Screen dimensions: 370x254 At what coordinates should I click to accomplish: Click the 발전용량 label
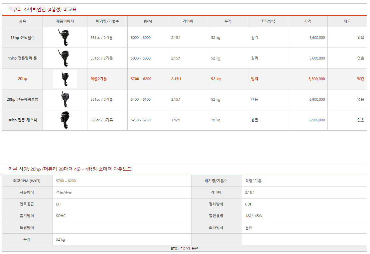[x=216, y=215]
